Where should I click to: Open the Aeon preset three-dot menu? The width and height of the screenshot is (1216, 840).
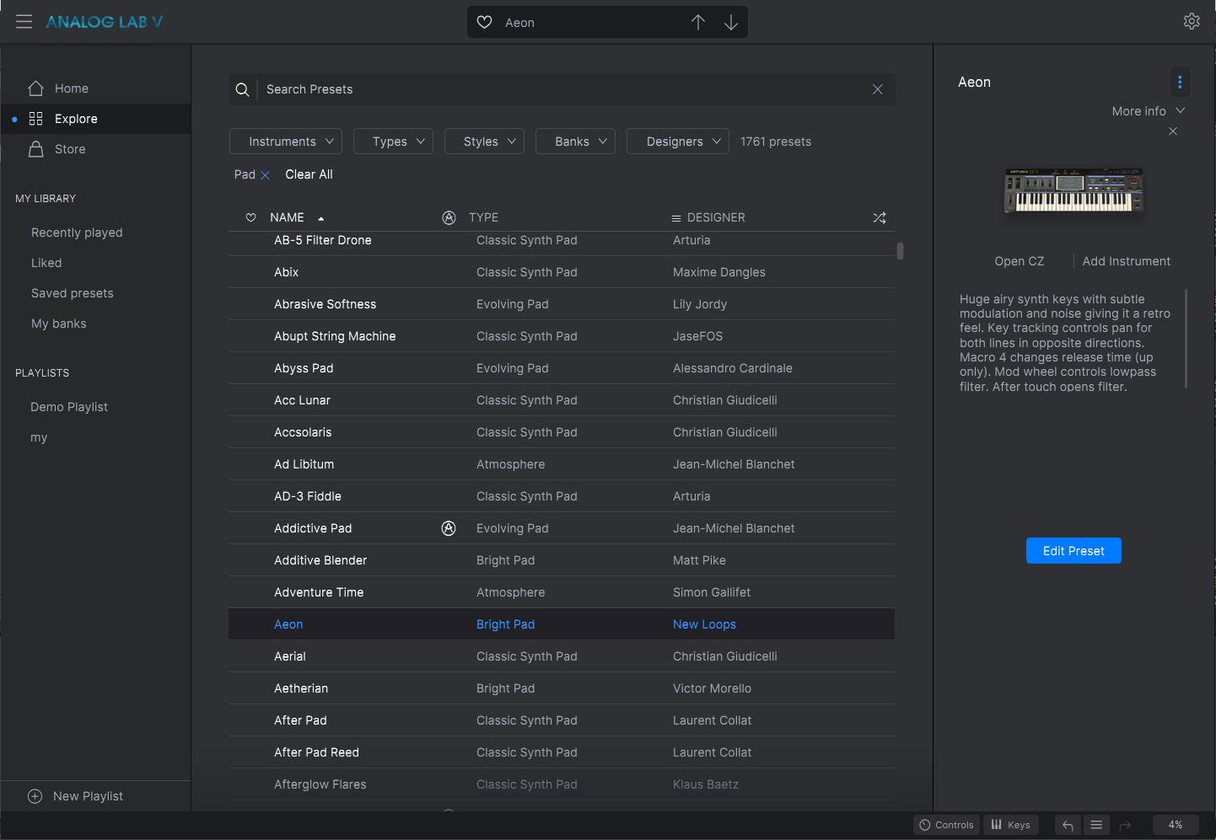[1180, 82]
